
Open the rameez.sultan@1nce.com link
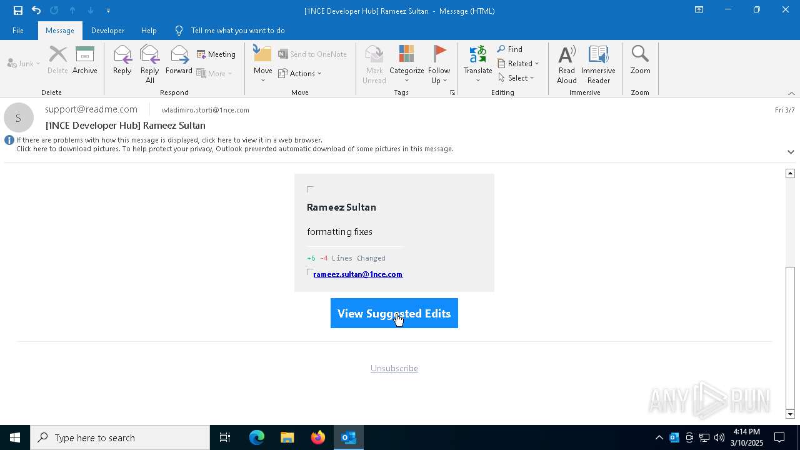point(357,274)
